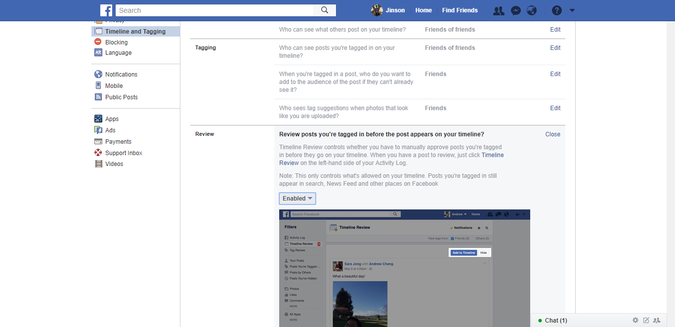The width and height of the screenshot is (675, 327).
Task: Open the Friend Requests icon
Action: click(x=499, y=10)
